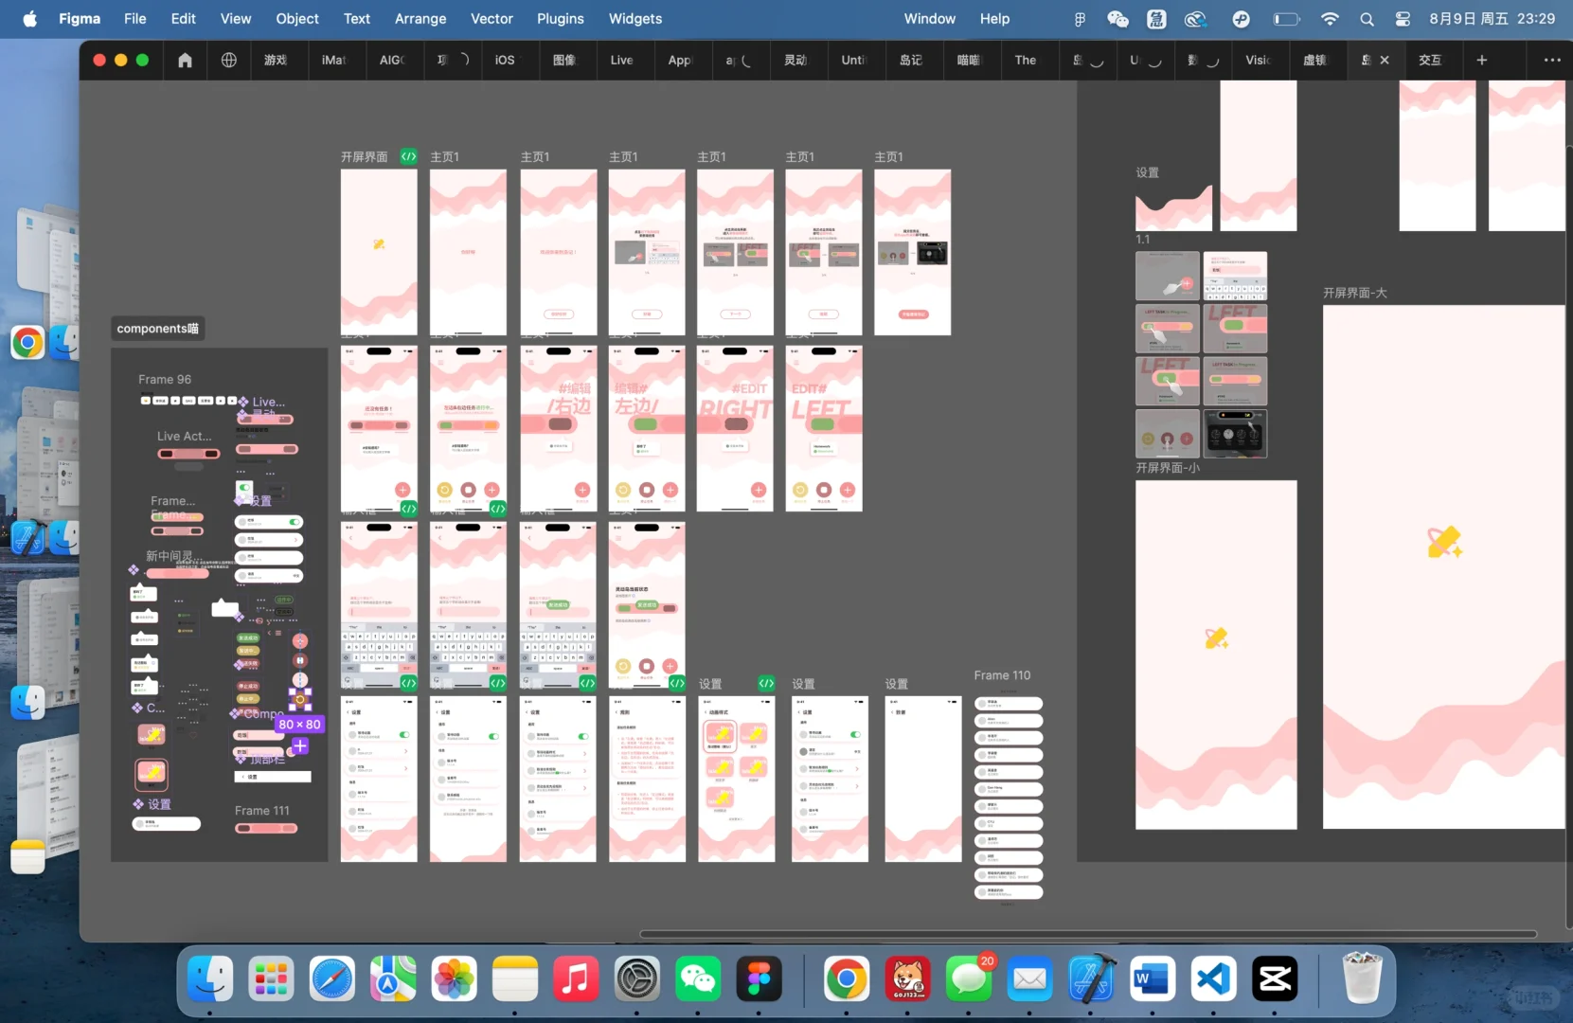Open Photos app in the Dock
This screenshot has width=1573, height=1023.
[455, 978]
